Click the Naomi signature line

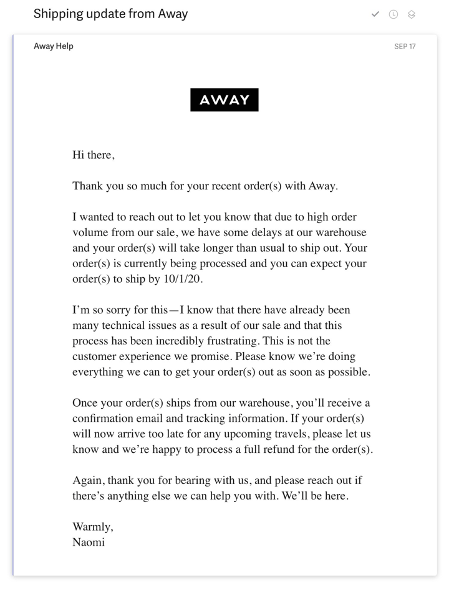[89, 542]
